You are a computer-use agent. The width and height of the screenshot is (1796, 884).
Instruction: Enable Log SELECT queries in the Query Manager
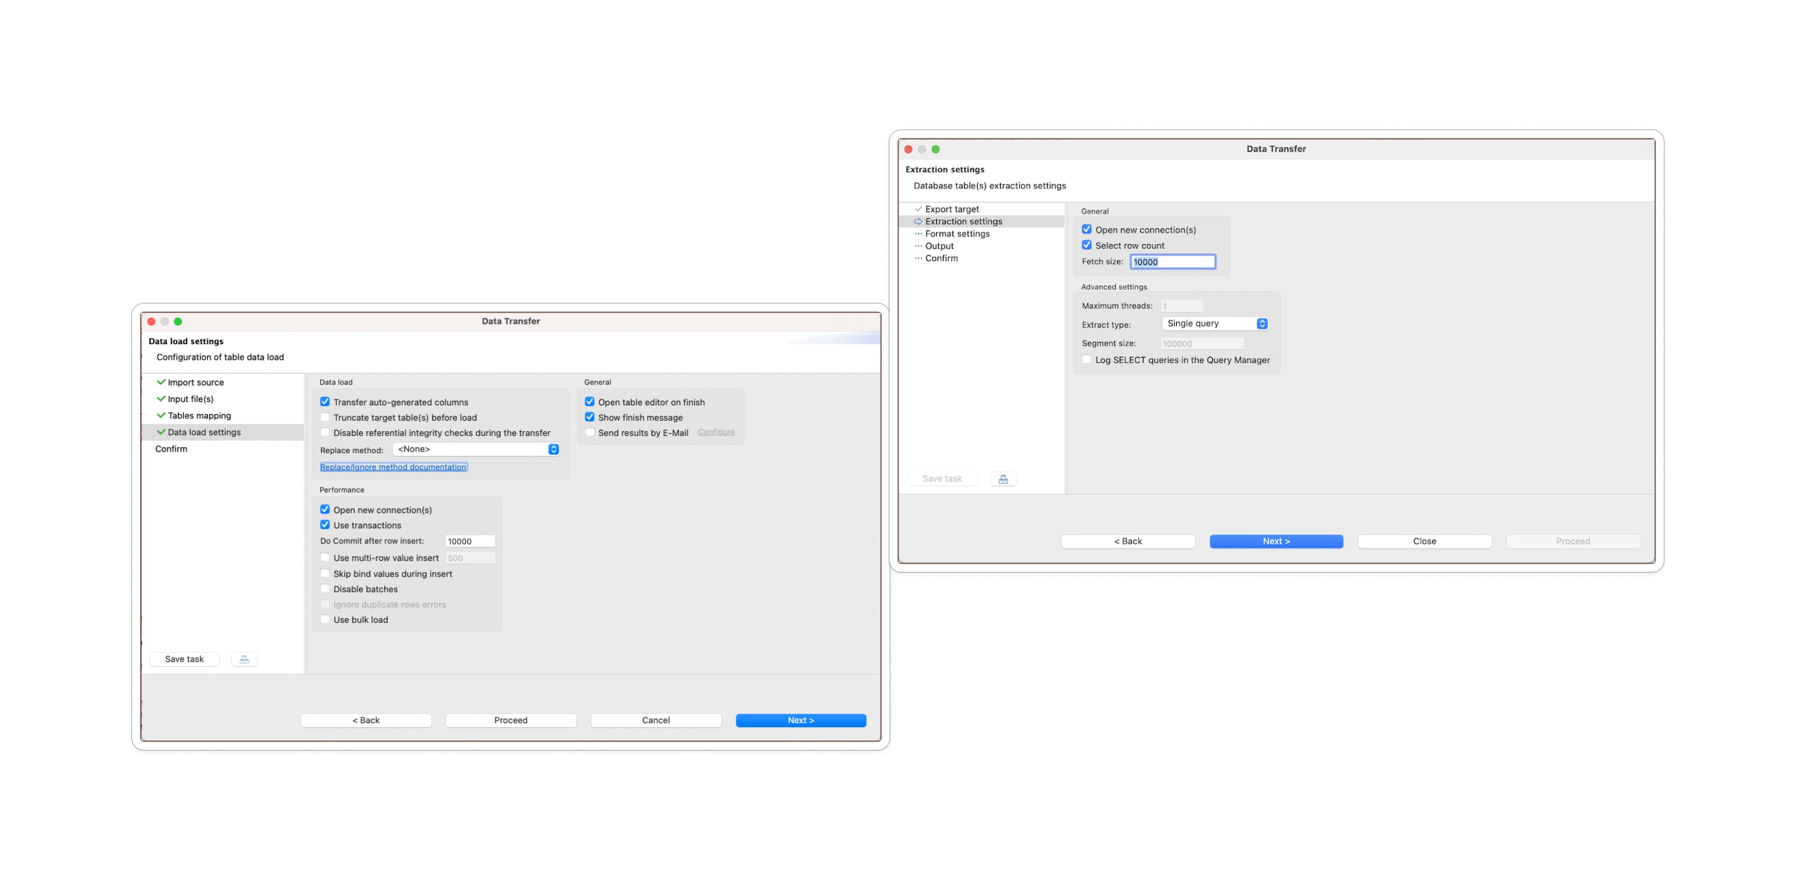coord(1086,359)
